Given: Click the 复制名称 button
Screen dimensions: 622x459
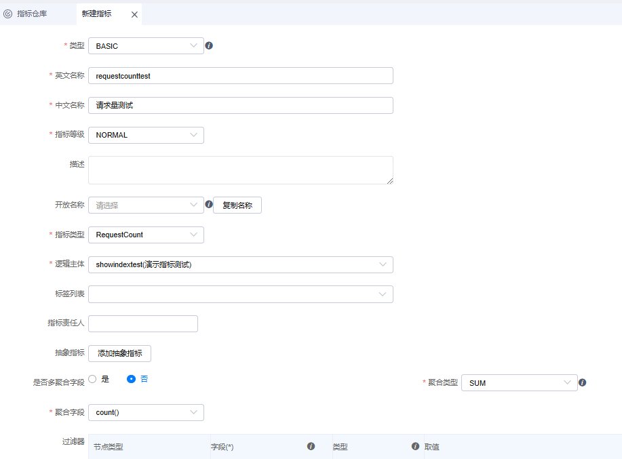Looking at the screenshot, I should pos(237,205).
